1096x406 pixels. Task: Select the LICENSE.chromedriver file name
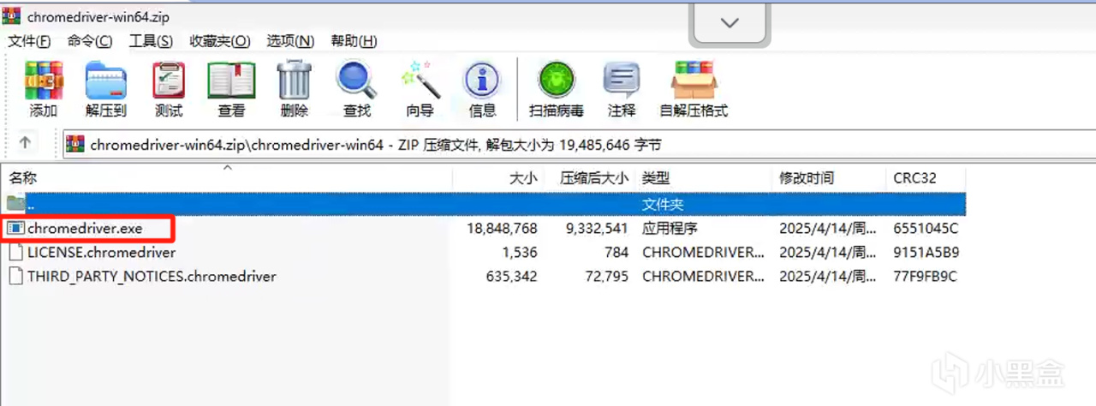coord(101,253)
